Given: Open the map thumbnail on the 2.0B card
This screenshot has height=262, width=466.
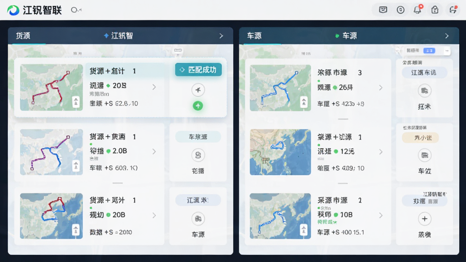Looking at the screenshot, I should (x=51, y=152).
